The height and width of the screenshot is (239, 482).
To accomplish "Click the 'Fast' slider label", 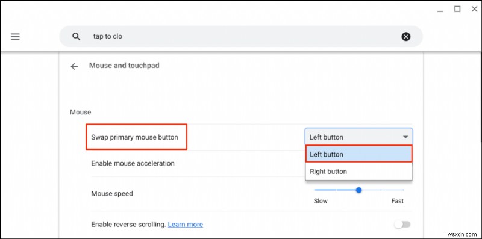I will pos(397,201).
